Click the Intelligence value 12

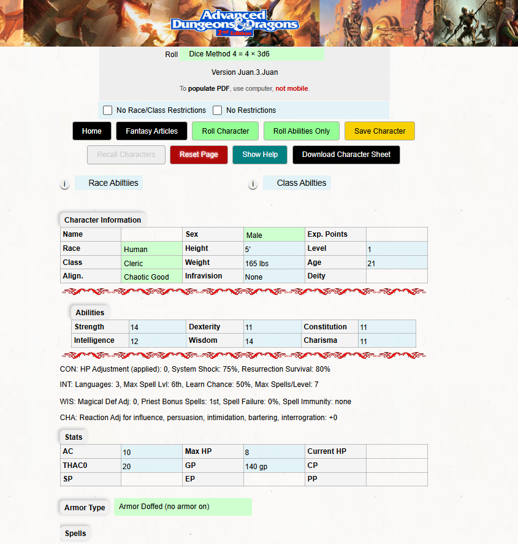tap(158, 341)
